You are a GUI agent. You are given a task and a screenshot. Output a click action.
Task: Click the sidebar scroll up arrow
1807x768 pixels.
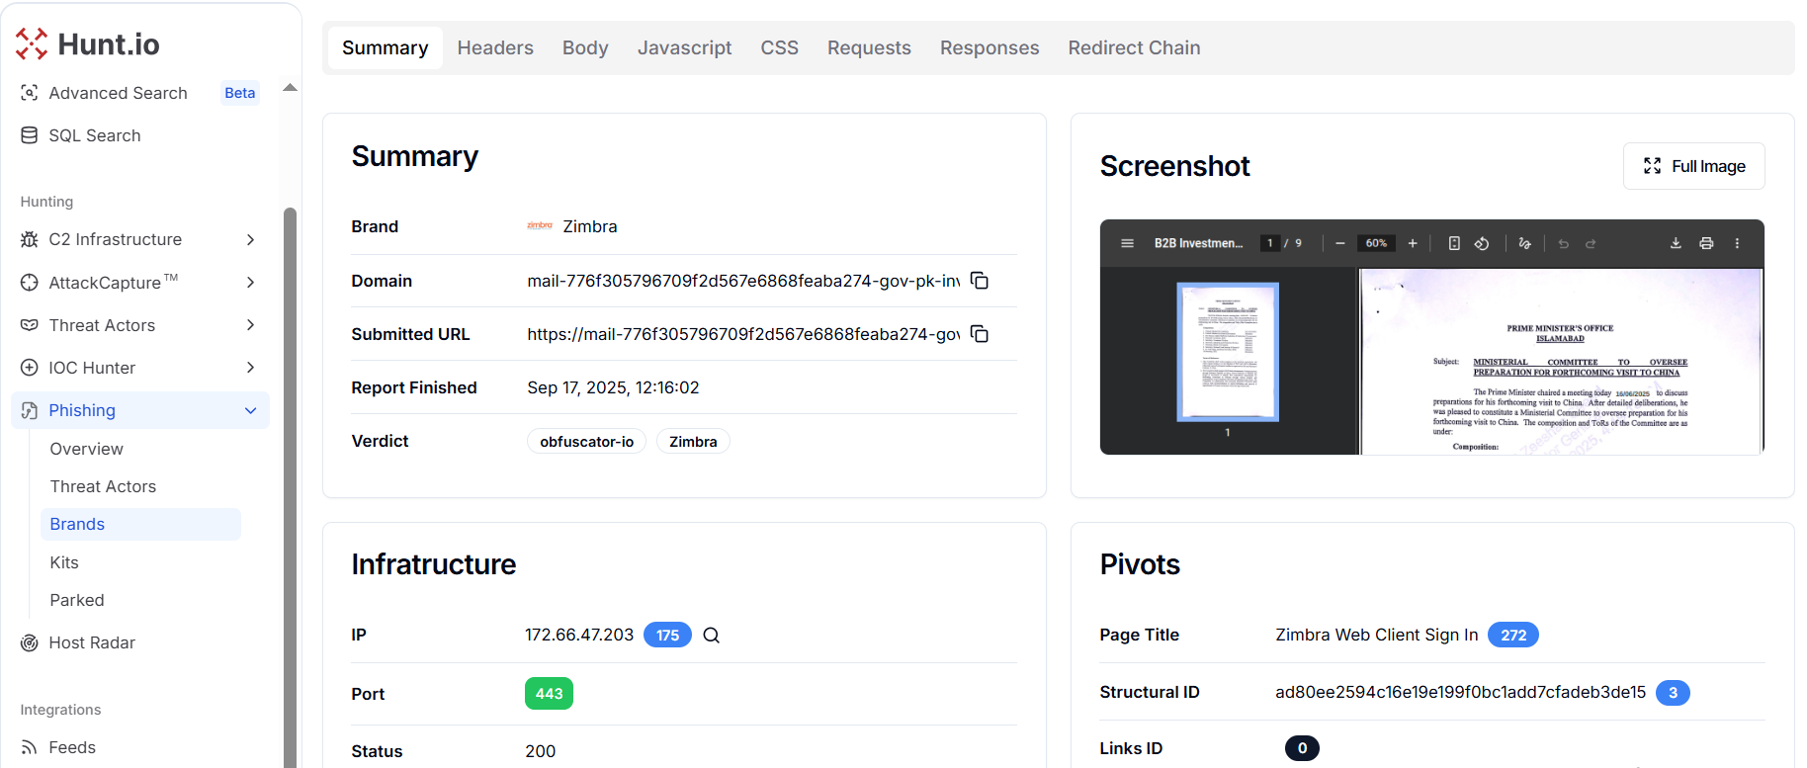pos(290,88)
